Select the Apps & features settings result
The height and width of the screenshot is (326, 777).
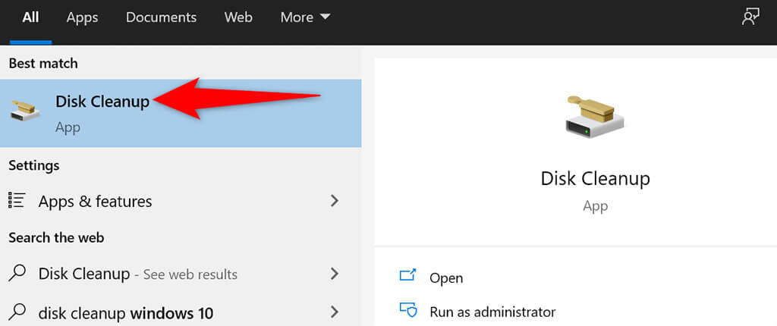pyautogui.click(x=95, y=201)
